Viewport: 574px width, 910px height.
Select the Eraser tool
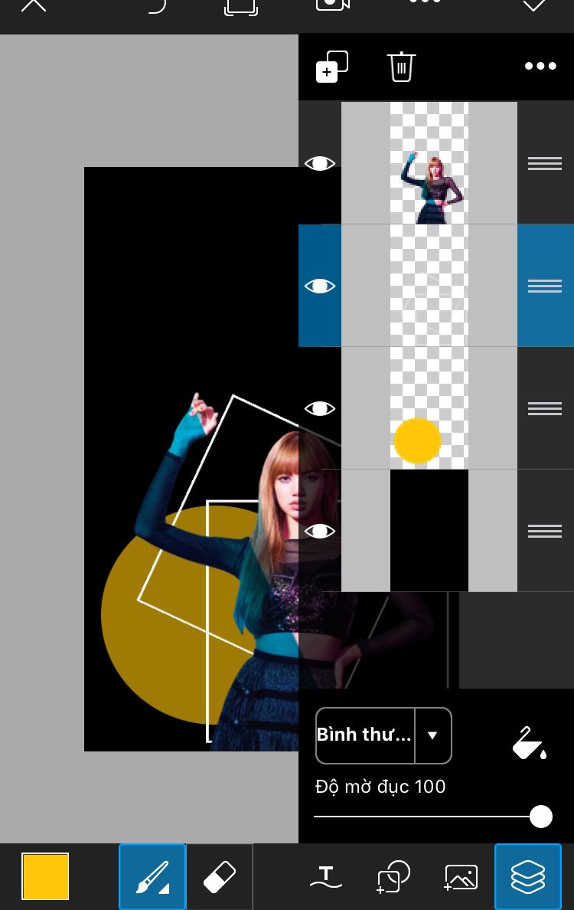[220, 876]
